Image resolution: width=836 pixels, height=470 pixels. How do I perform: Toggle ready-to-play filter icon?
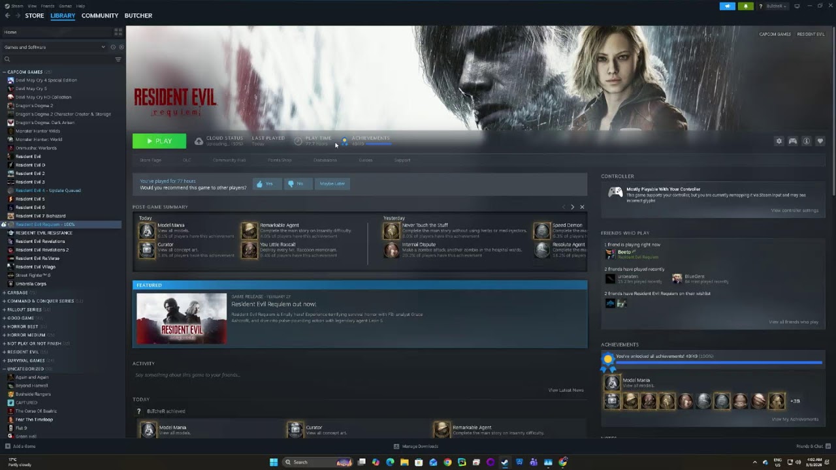tap(120, 47)
